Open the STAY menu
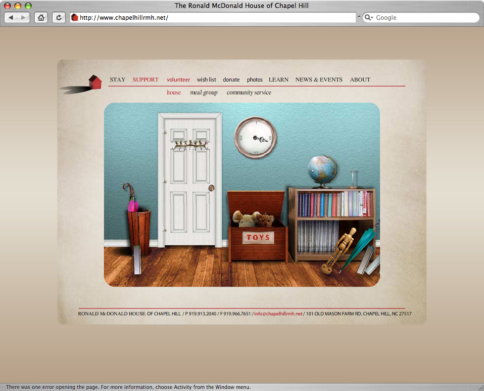The width and height of the screenshot is (484, 391). click(118, 80)
